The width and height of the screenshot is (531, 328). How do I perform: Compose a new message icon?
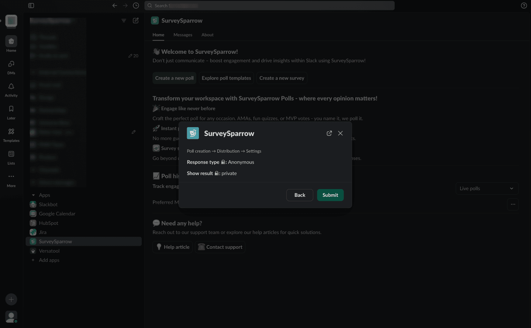136,21
